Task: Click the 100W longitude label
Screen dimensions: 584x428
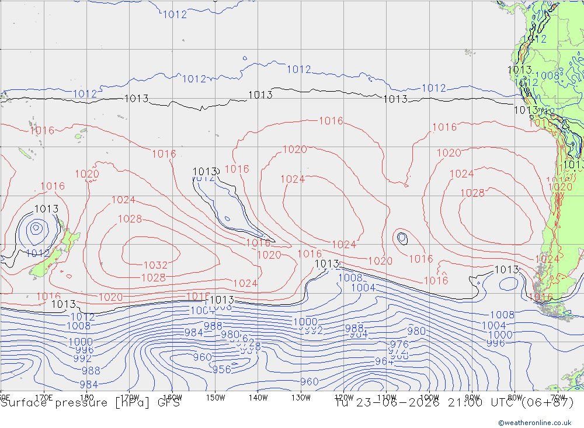Action: [429, 398]
